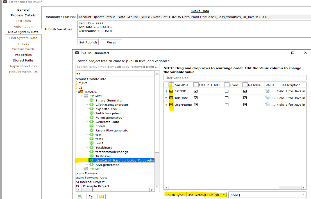
Task: Collapse the TDMDS tree node
Action: 80,96
